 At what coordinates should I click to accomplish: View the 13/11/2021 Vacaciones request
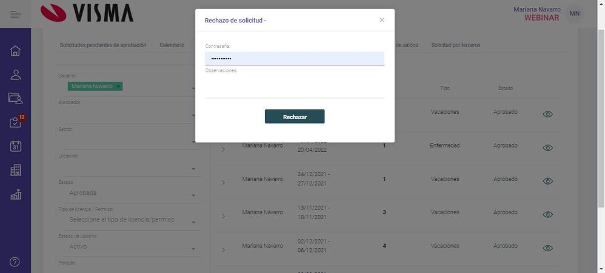coord(547,215)
